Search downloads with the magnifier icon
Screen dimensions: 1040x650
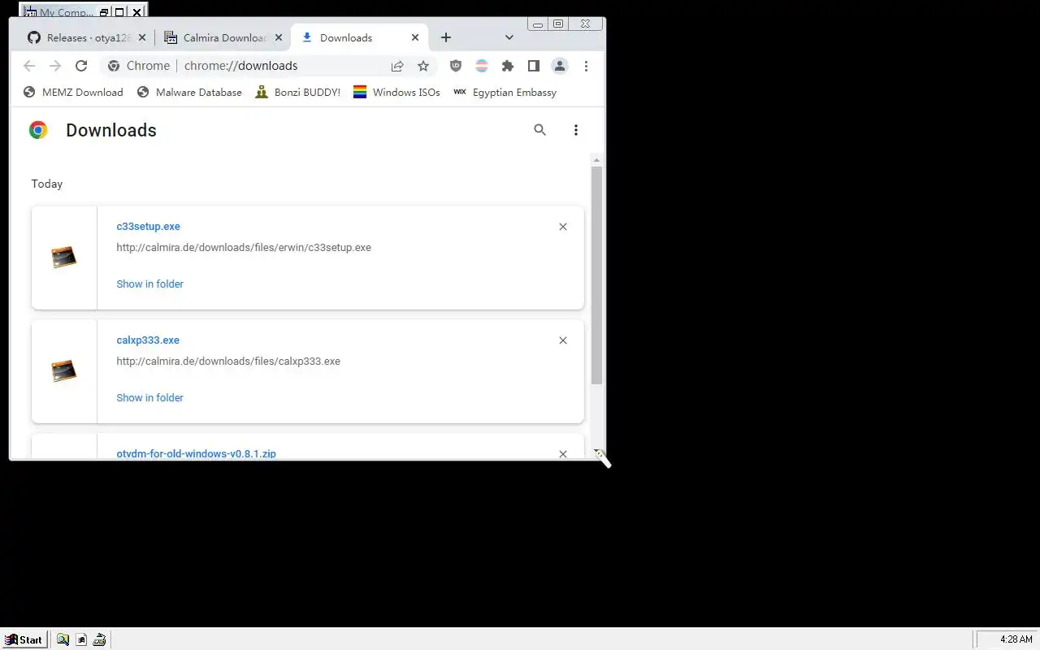(539, 130)
